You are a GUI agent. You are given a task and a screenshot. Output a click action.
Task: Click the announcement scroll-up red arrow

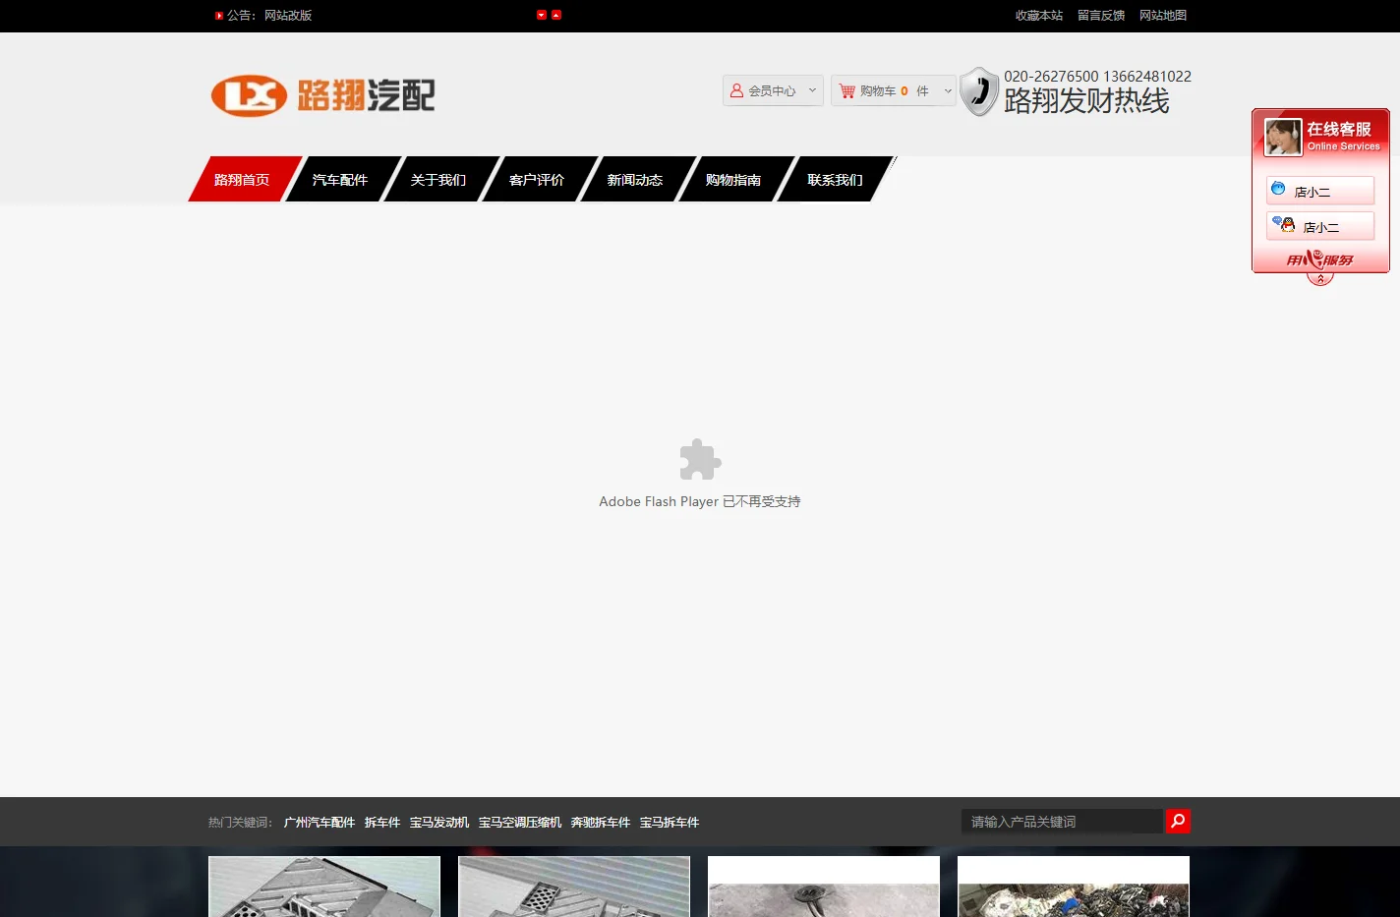[x=556, y=15]
